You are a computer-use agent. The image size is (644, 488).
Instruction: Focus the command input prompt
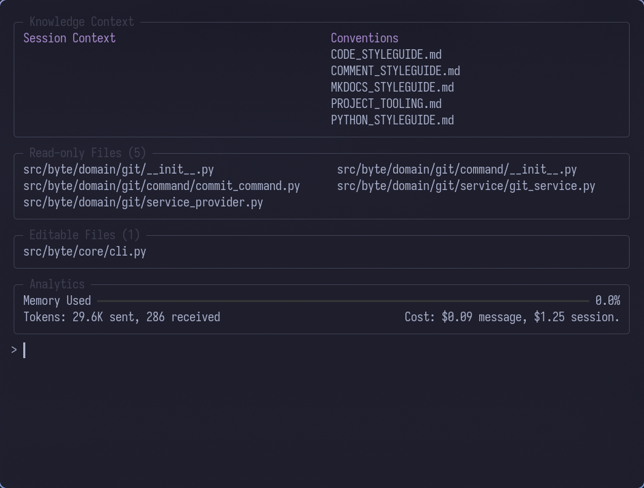point(24,350)
